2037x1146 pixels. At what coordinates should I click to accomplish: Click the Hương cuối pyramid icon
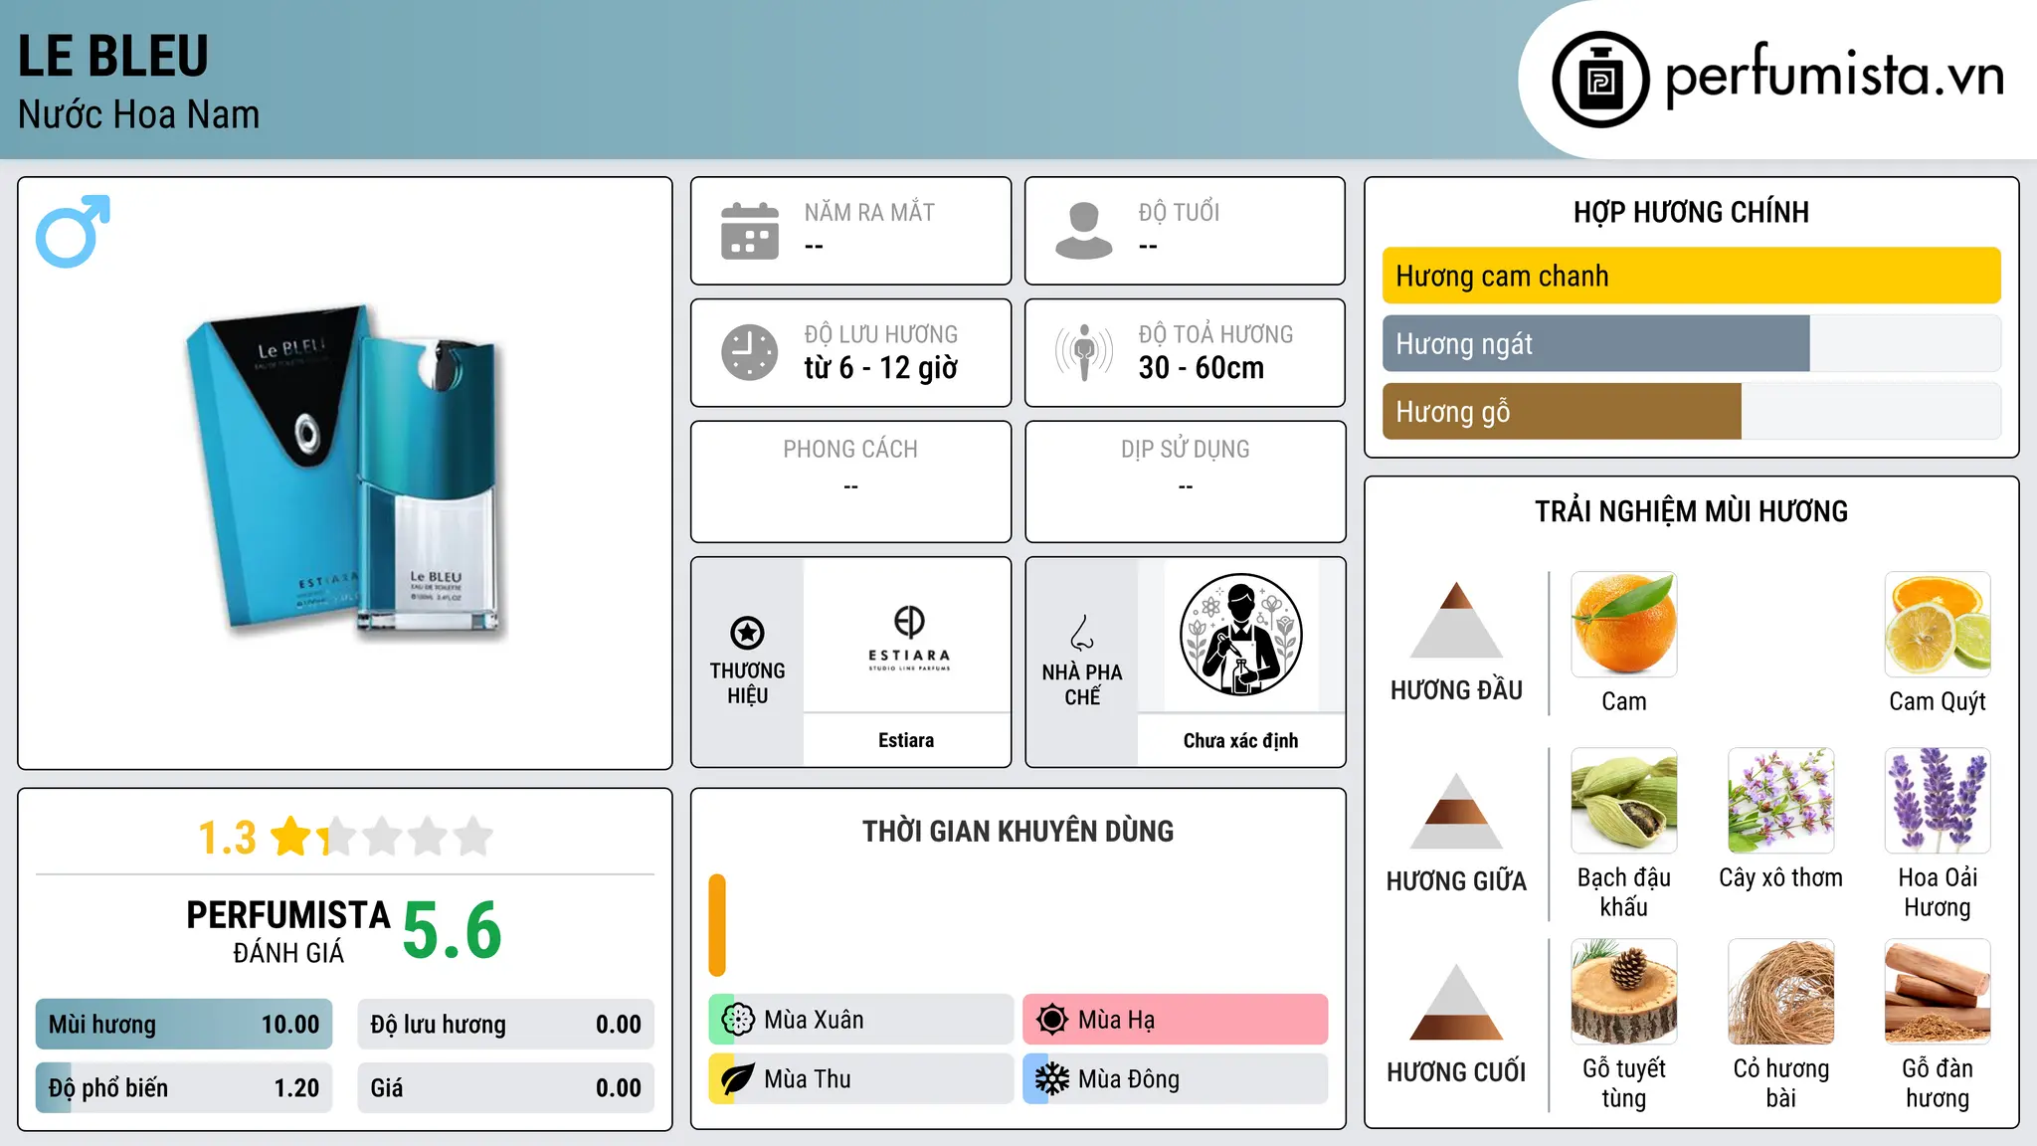click(x=1456, y=1002)
